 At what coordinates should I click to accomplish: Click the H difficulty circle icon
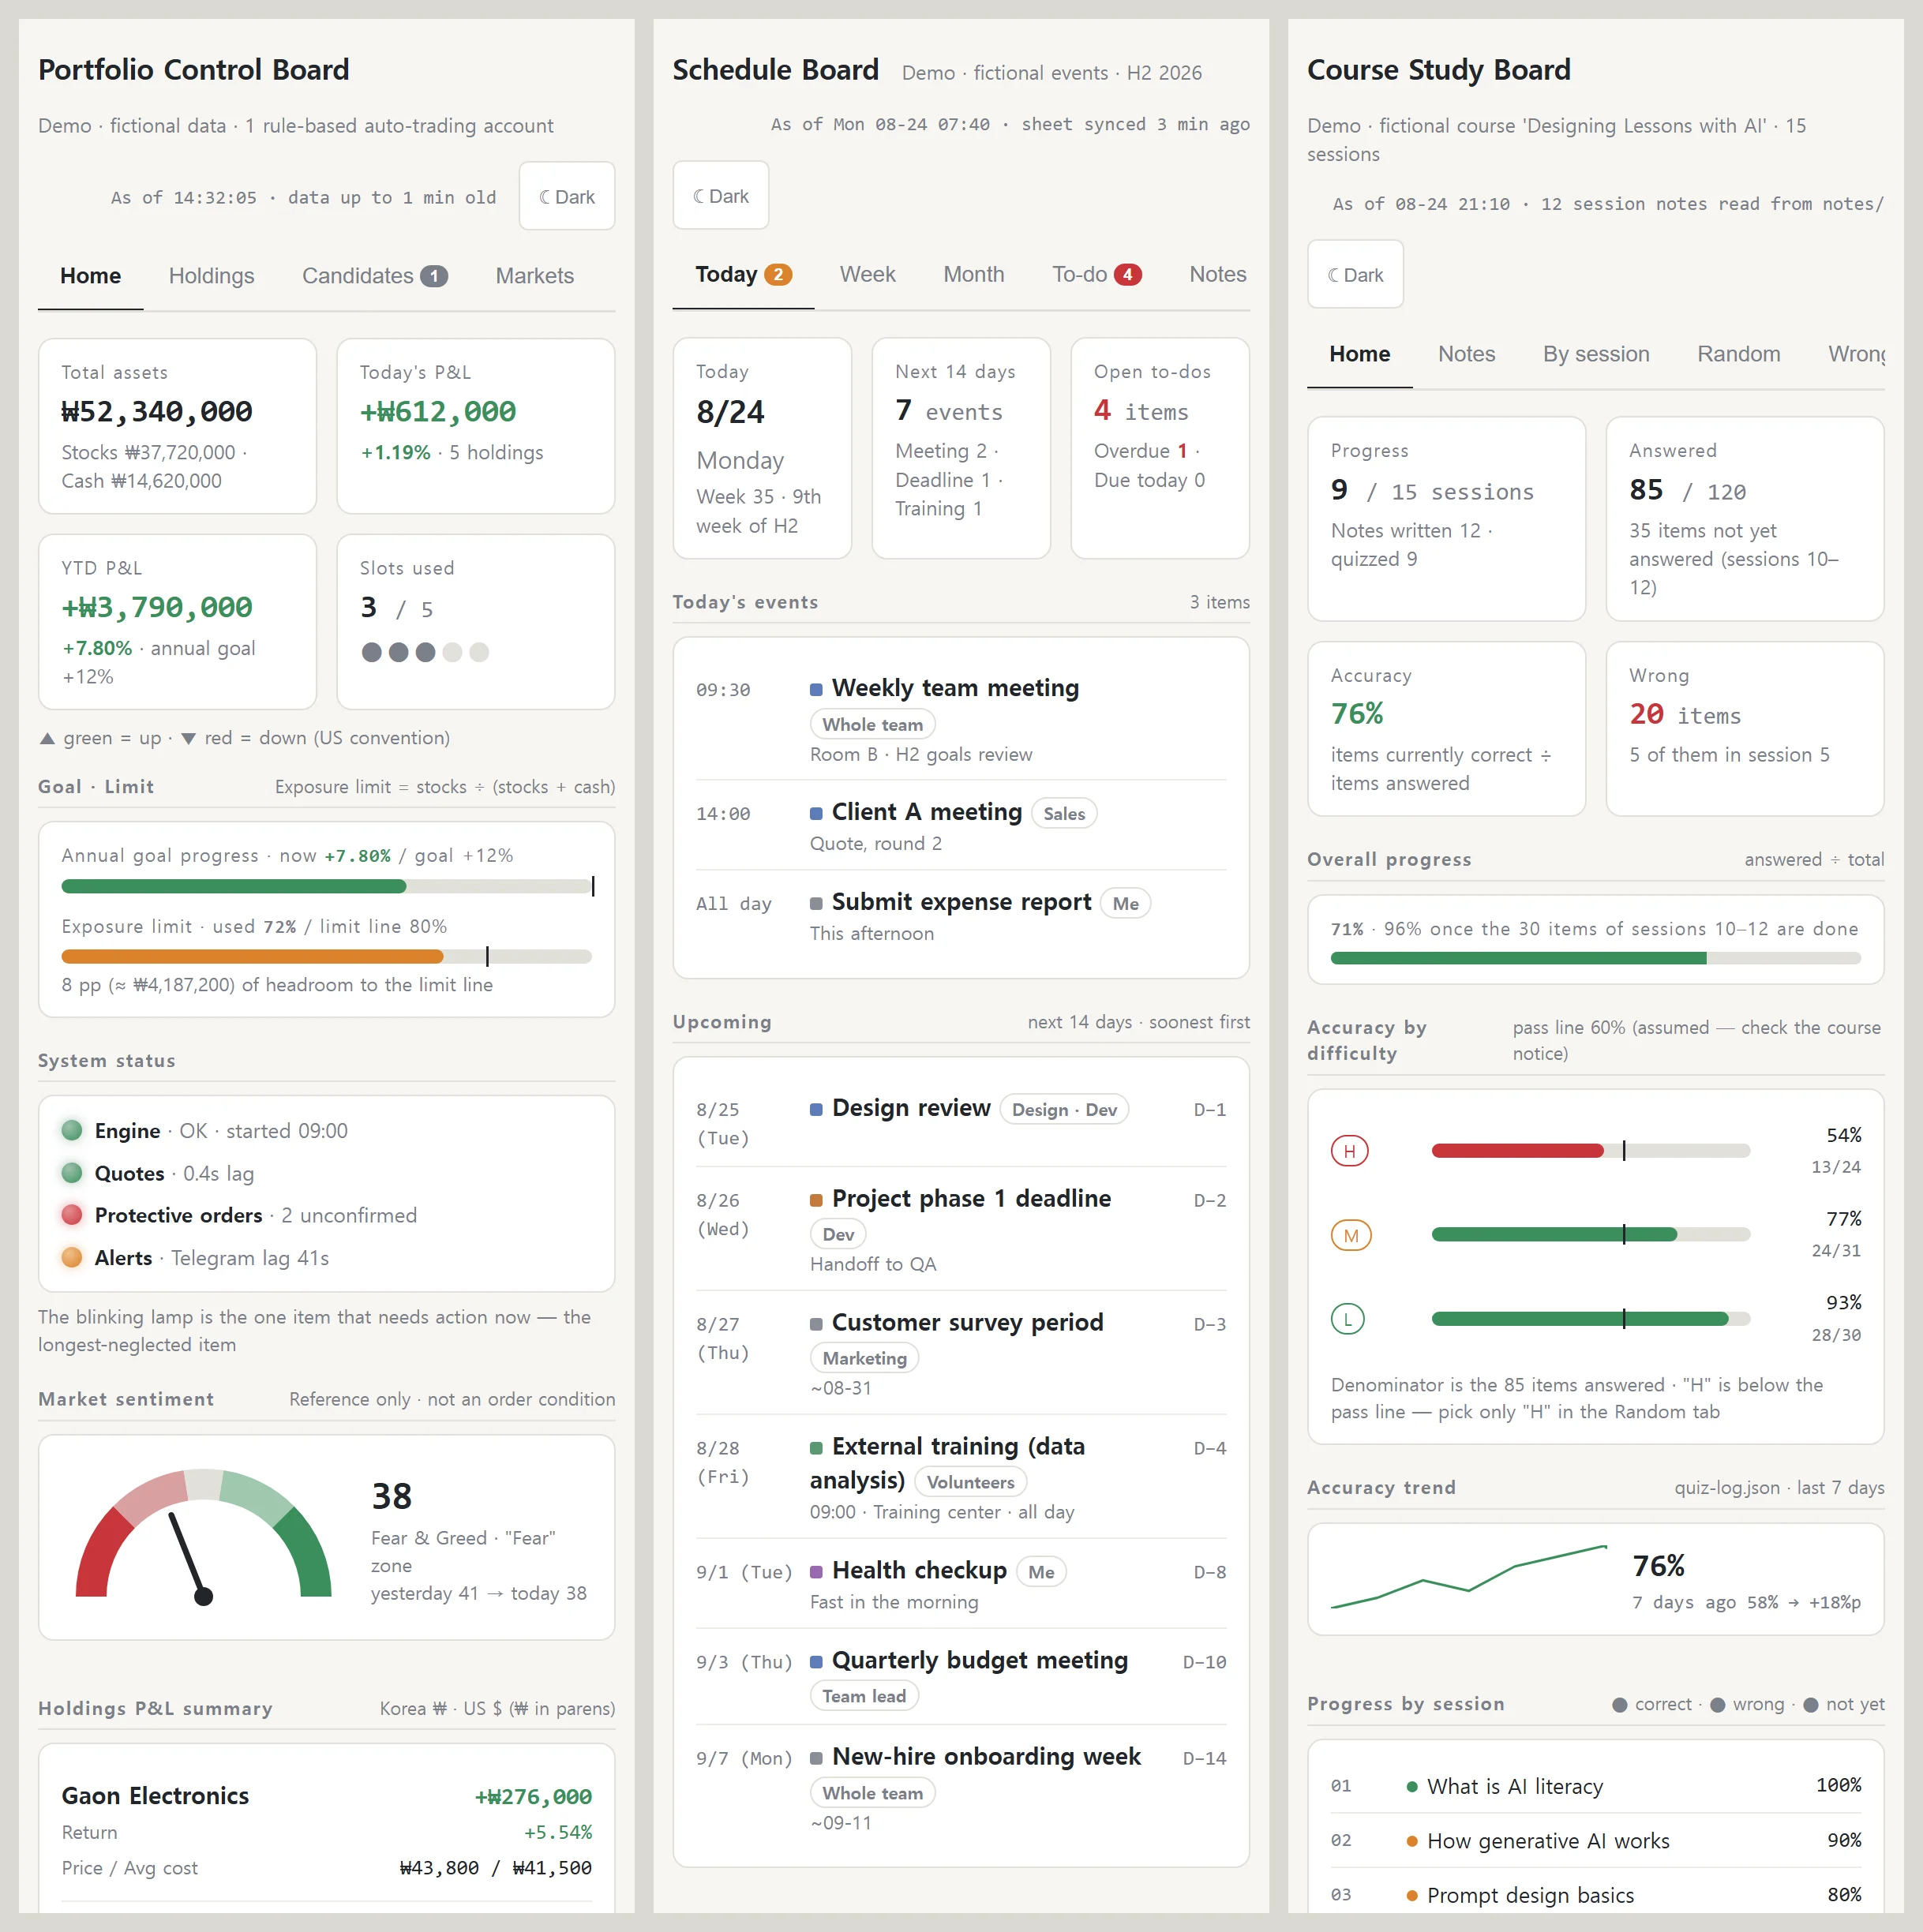(1349, 1151)
